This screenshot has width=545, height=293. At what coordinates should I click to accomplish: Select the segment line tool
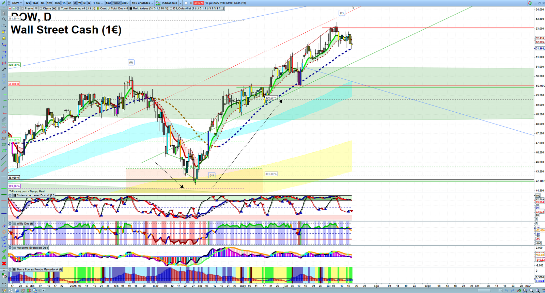pyautogui.click(x=4, y=88)
